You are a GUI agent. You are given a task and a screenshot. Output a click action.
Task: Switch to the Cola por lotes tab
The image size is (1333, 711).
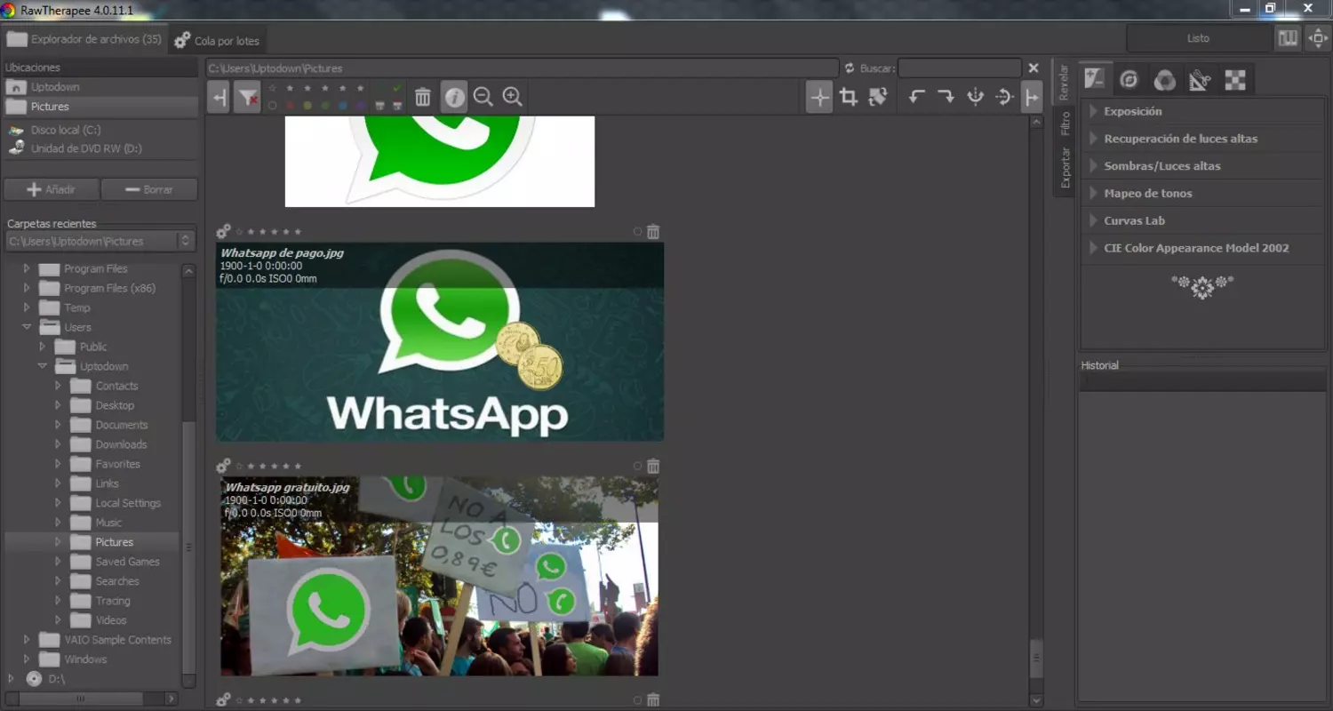tap(217, 41)
